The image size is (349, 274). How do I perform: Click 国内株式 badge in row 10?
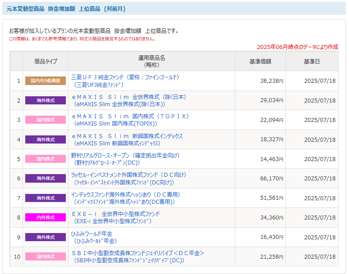coord(46,257)
